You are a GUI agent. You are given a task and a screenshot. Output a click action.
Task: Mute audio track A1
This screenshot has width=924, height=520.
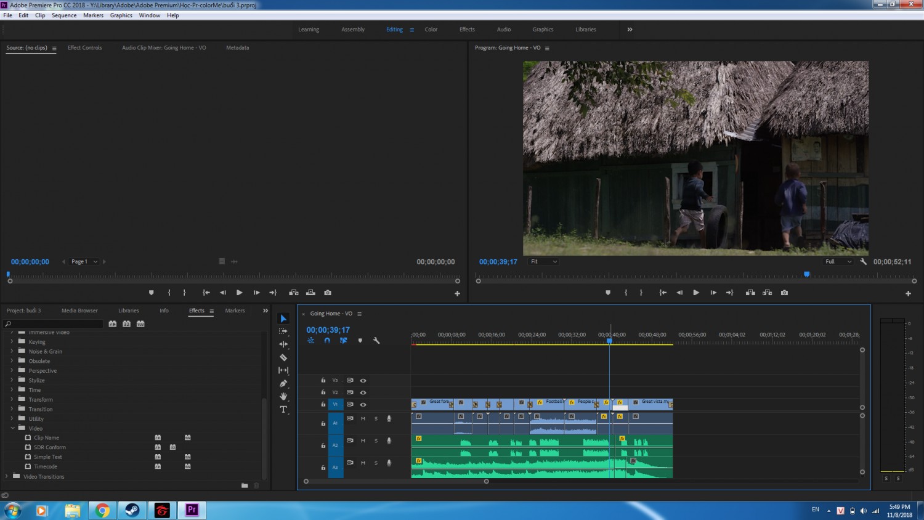click(x=363, y=419)
